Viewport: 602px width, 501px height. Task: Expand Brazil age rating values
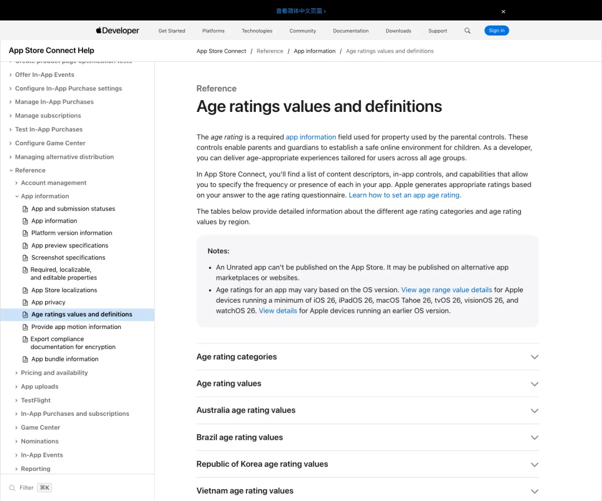tap(367, 438)
